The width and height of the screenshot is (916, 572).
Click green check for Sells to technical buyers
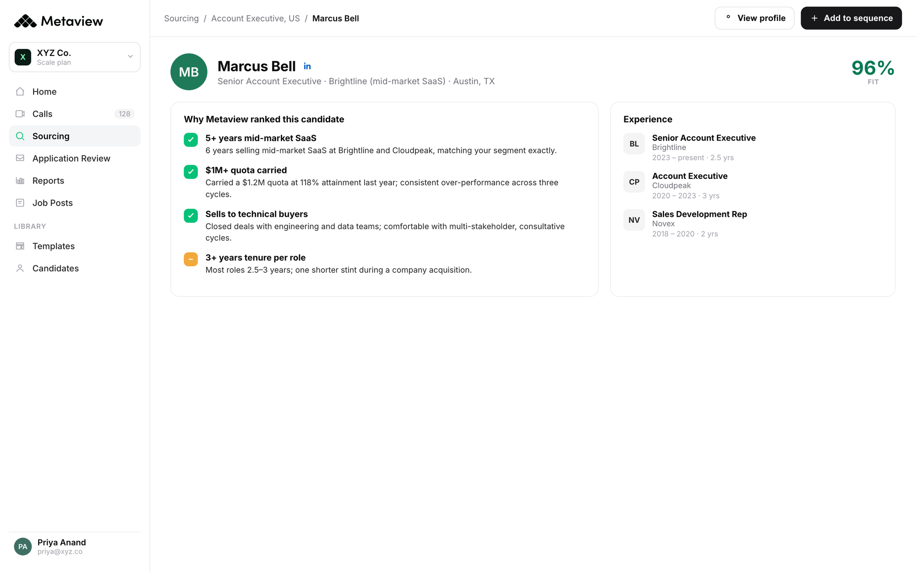pos(191,216)
